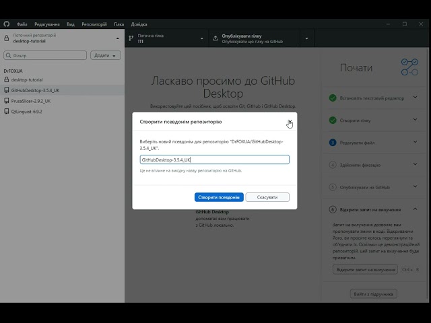Click the pull request graphic beside Почати
431x323 pixels.
tap(409, 67)
